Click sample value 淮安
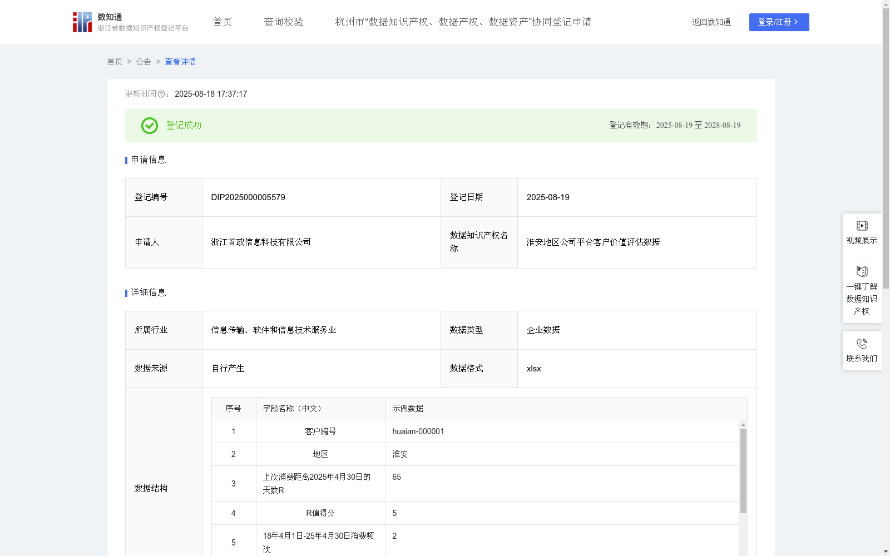Image resolution: width=890 pixels, height=556 pixels. [x=400, y=454]
